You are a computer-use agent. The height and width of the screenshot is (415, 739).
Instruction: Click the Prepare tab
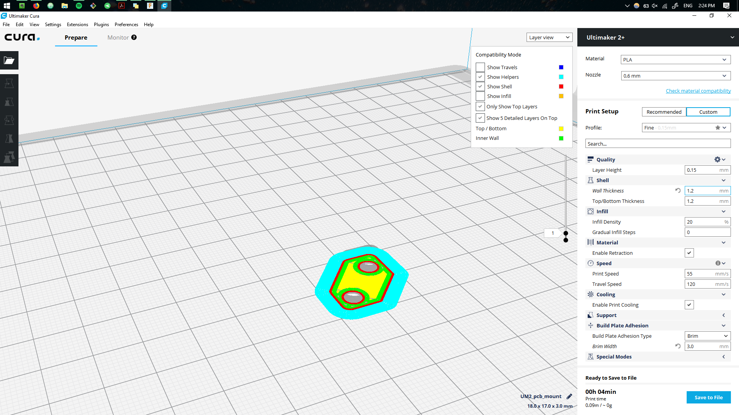click(x=76, y=37)
